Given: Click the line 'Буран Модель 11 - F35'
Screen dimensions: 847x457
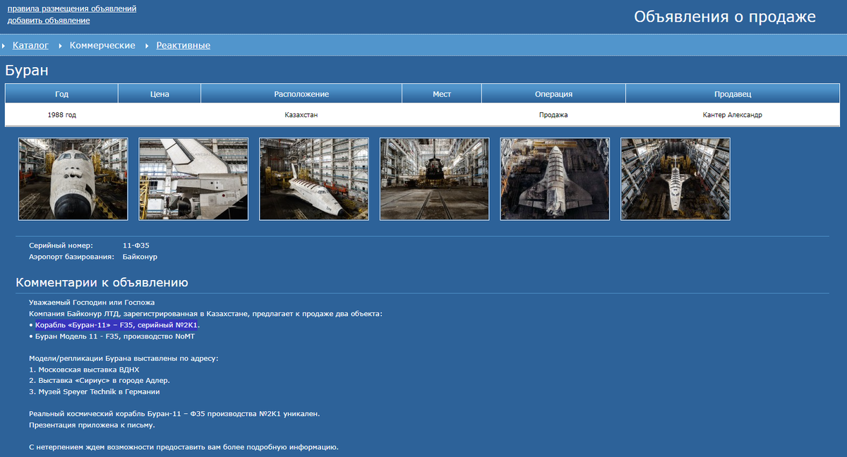Looking at the screenshot, I should (112, 336).
